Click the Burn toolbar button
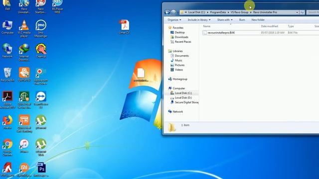 [x=242, y=20]
